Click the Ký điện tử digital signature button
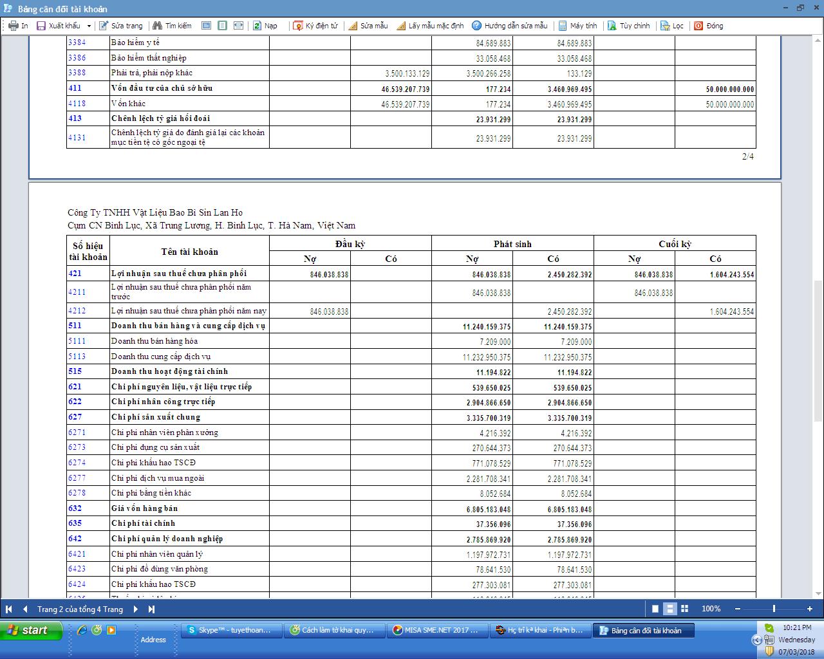The width and height of the screenshot is (824, 659). [x=315, y=26]
